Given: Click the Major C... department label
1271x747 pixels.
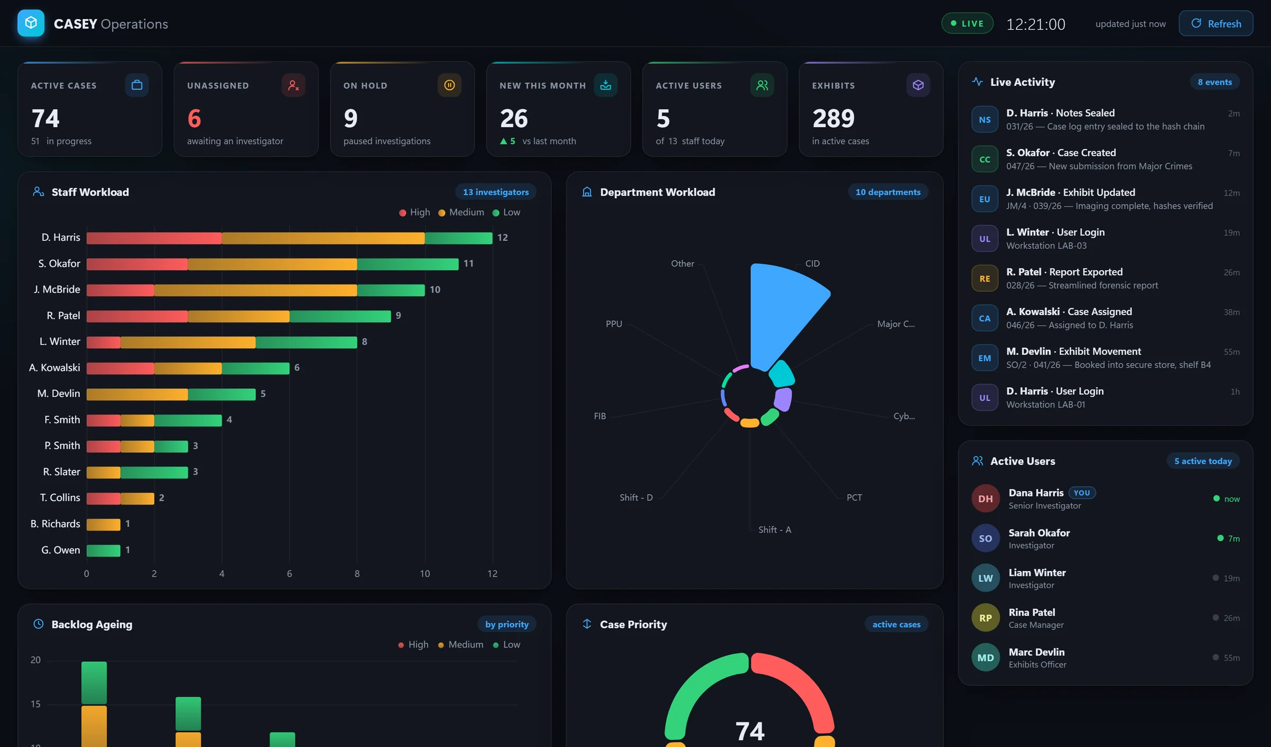Looking at the screenshot, I should coord(896,324).
